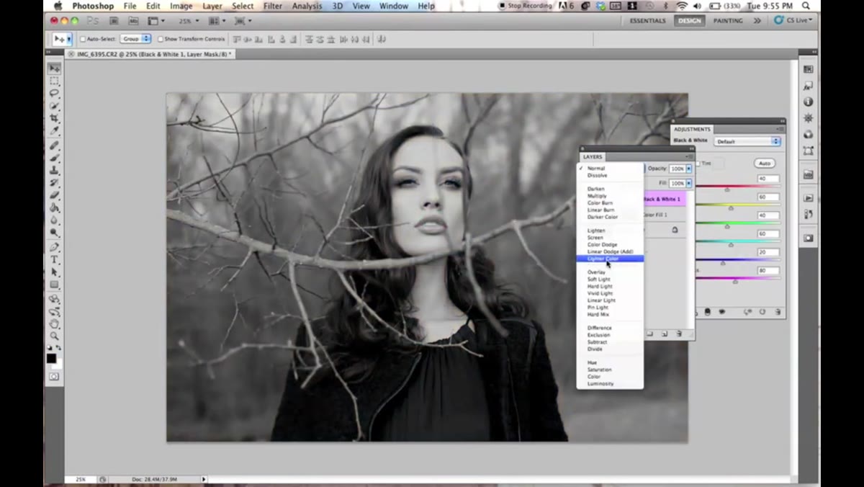Toggle Quick Mask mode icon
Viewport: 864px width, 487px height.
[54, 376]
